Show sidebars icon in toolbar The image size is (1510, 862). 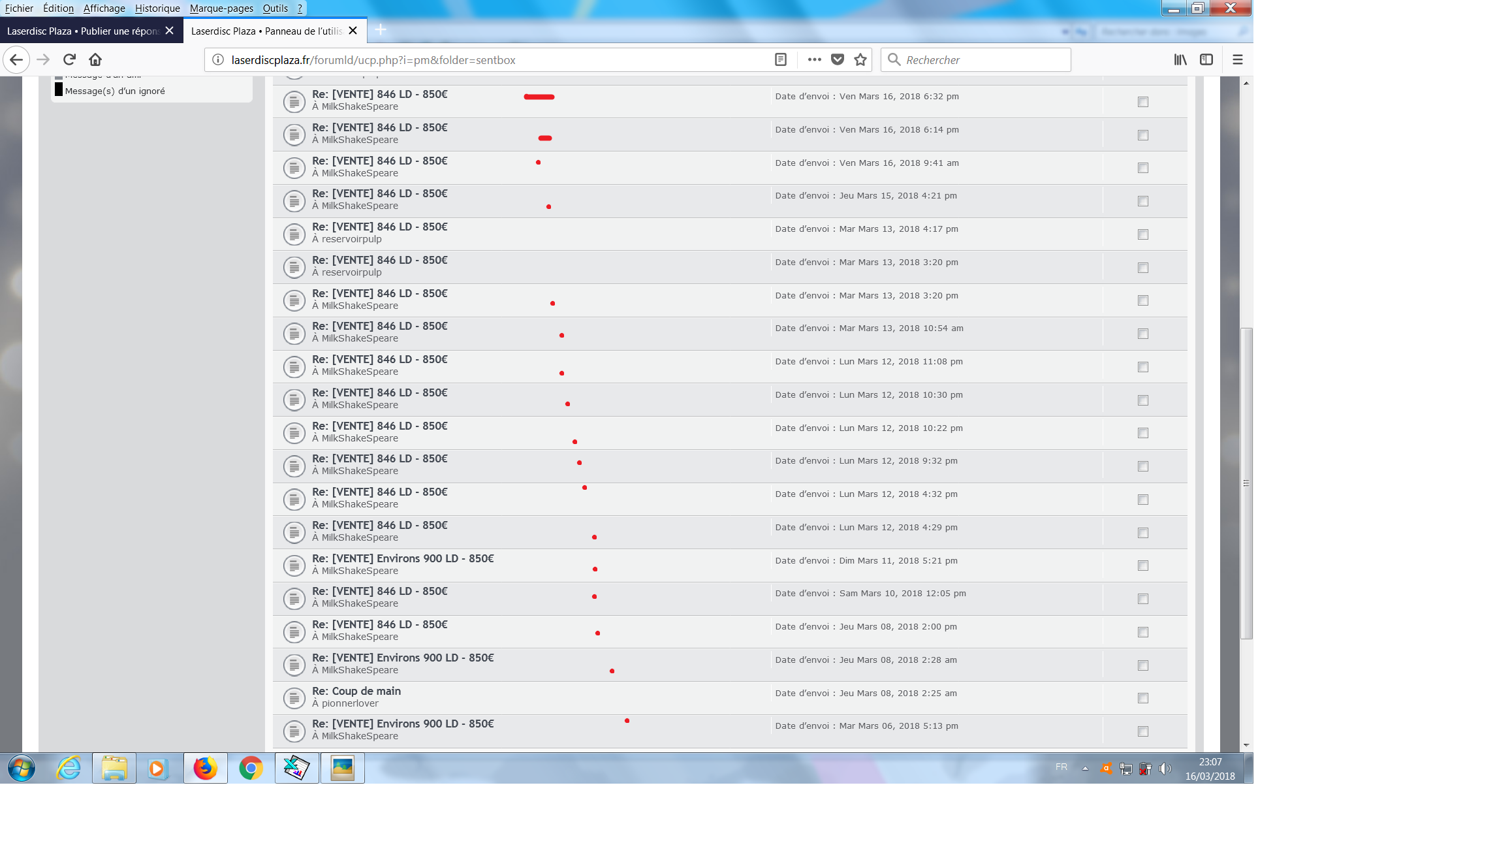1206,59
